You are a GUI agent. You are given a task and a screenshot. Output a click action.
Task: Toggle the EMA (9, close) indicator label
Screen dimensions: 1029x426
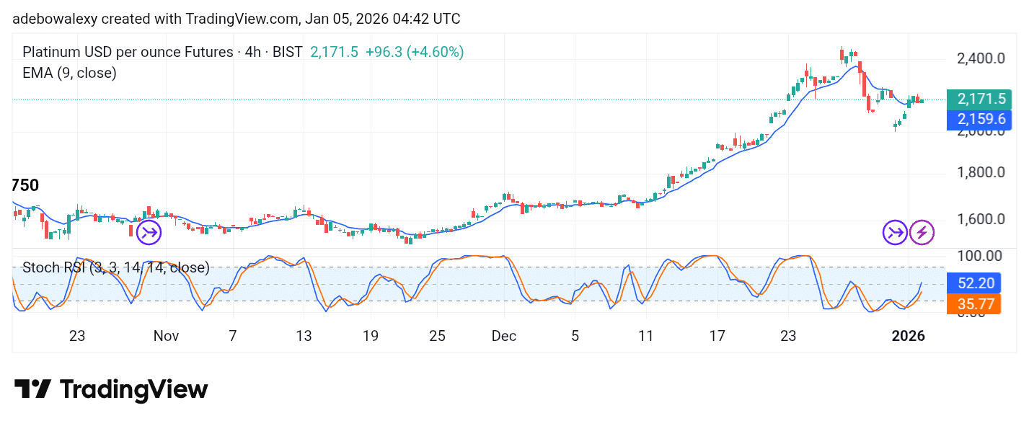pyautogui.click(x=69, y=73)
